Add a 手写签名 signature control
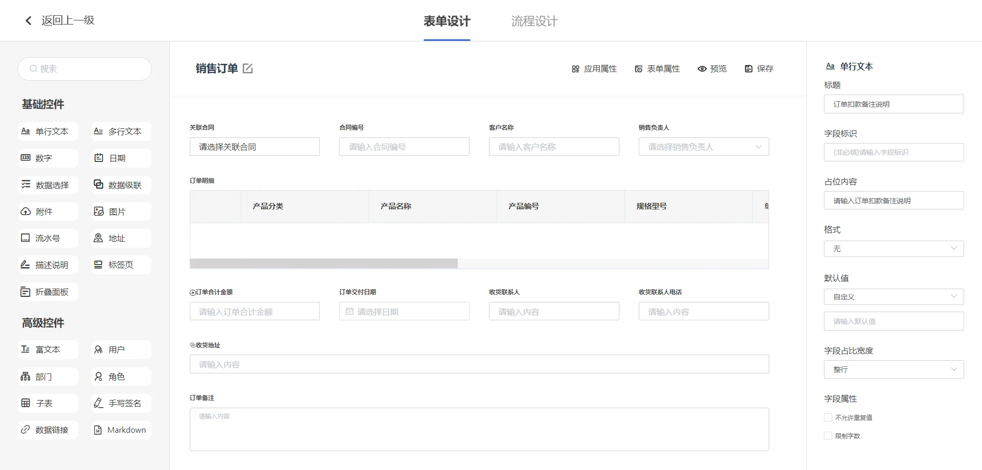 [121, 403]
